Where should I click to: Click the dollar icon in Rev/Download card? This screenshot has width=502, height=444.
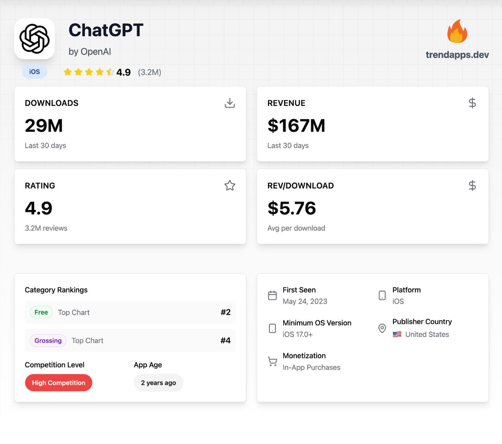tap(472, 186)
